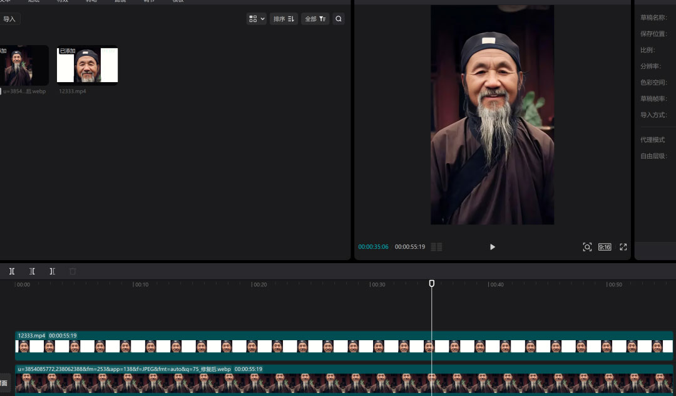Screen dimensions: 676x396
Task: Click the 00:10 mark on timeline ruler
Action: 141,284
